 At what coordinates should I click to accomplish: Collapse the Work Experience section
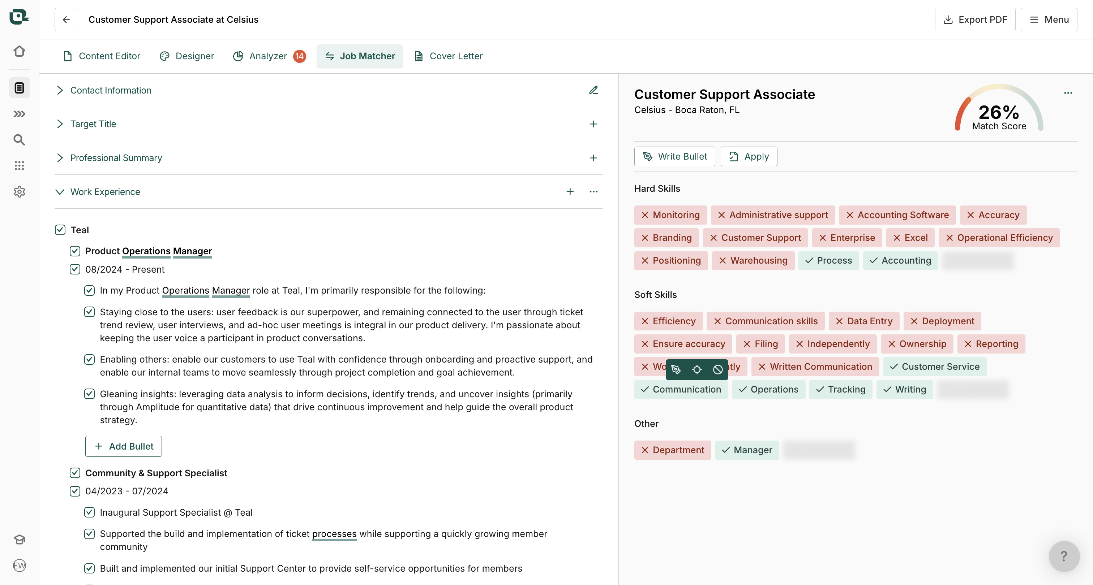[60, 192]
